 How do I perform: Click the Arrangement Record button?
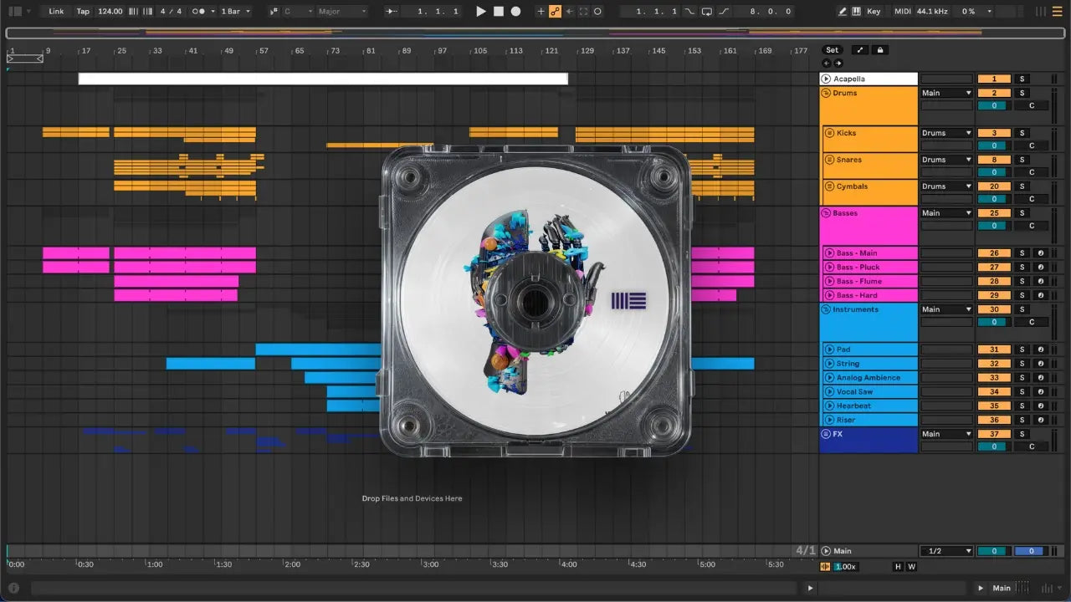[x=516, y=12]
